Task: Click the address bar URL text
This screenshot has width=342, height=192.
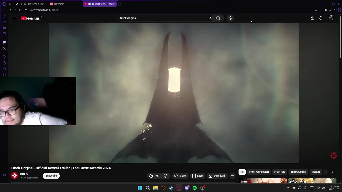Action: tap(44, 10)
